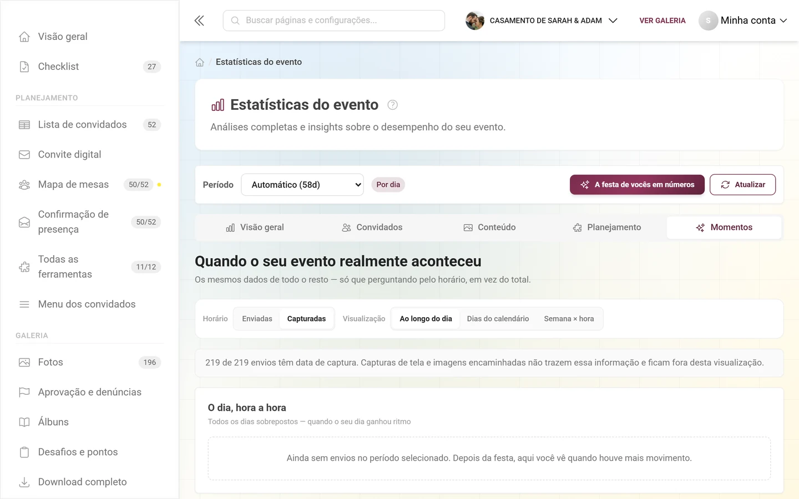Click the Estatísticas do evento breadcrumb text
The width and height of the screenshot is (799, 499).
click(259, 62)
